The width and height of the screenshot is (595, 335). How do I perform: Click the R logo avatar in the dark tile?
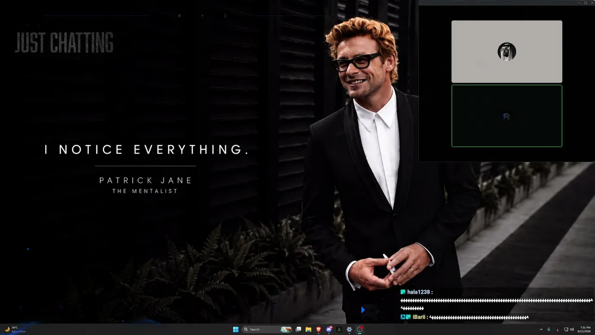507,116
